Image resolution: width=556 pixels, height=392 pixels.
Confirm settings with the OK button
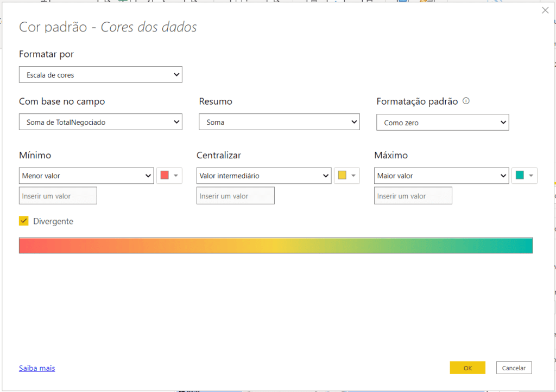467,367
